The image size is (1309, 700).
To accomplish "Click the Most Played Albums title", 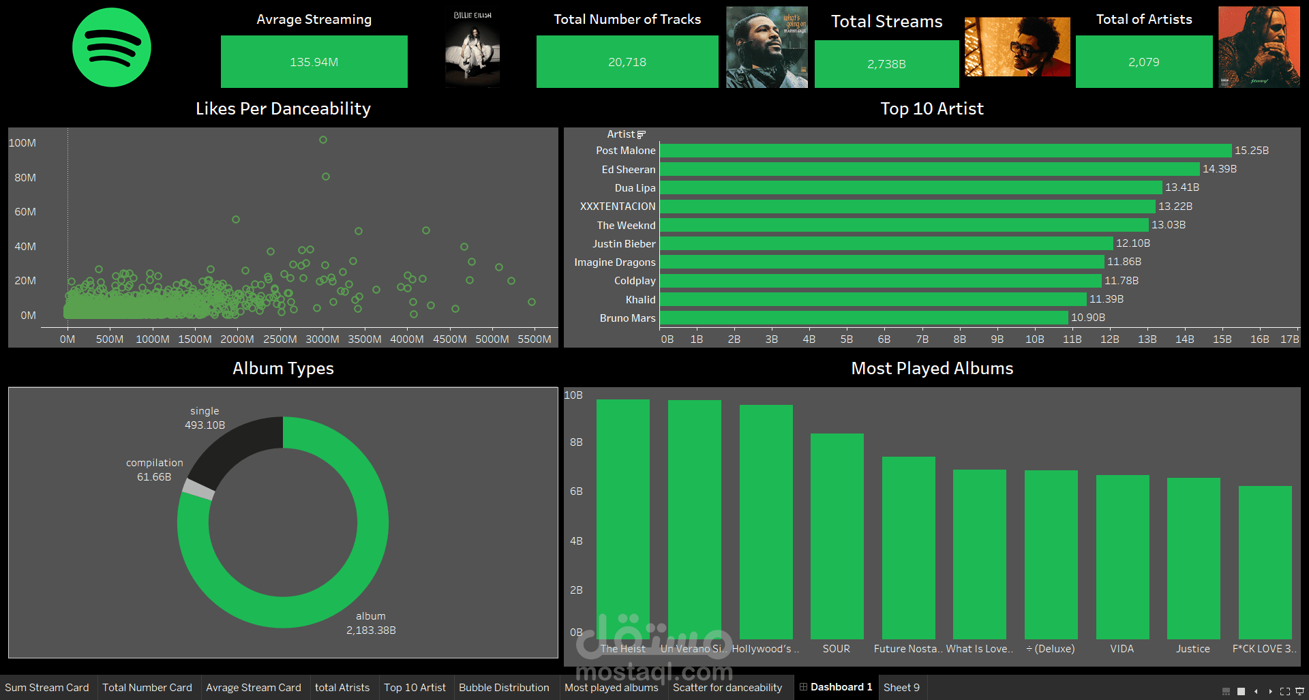I will (932, 368).
